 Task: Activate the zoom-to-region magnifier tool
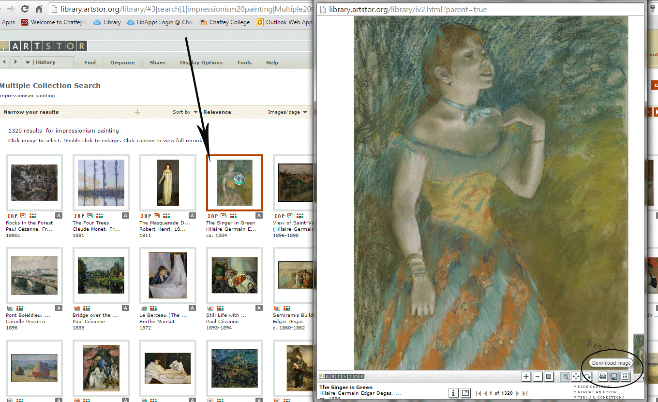[x=565, y=376]
